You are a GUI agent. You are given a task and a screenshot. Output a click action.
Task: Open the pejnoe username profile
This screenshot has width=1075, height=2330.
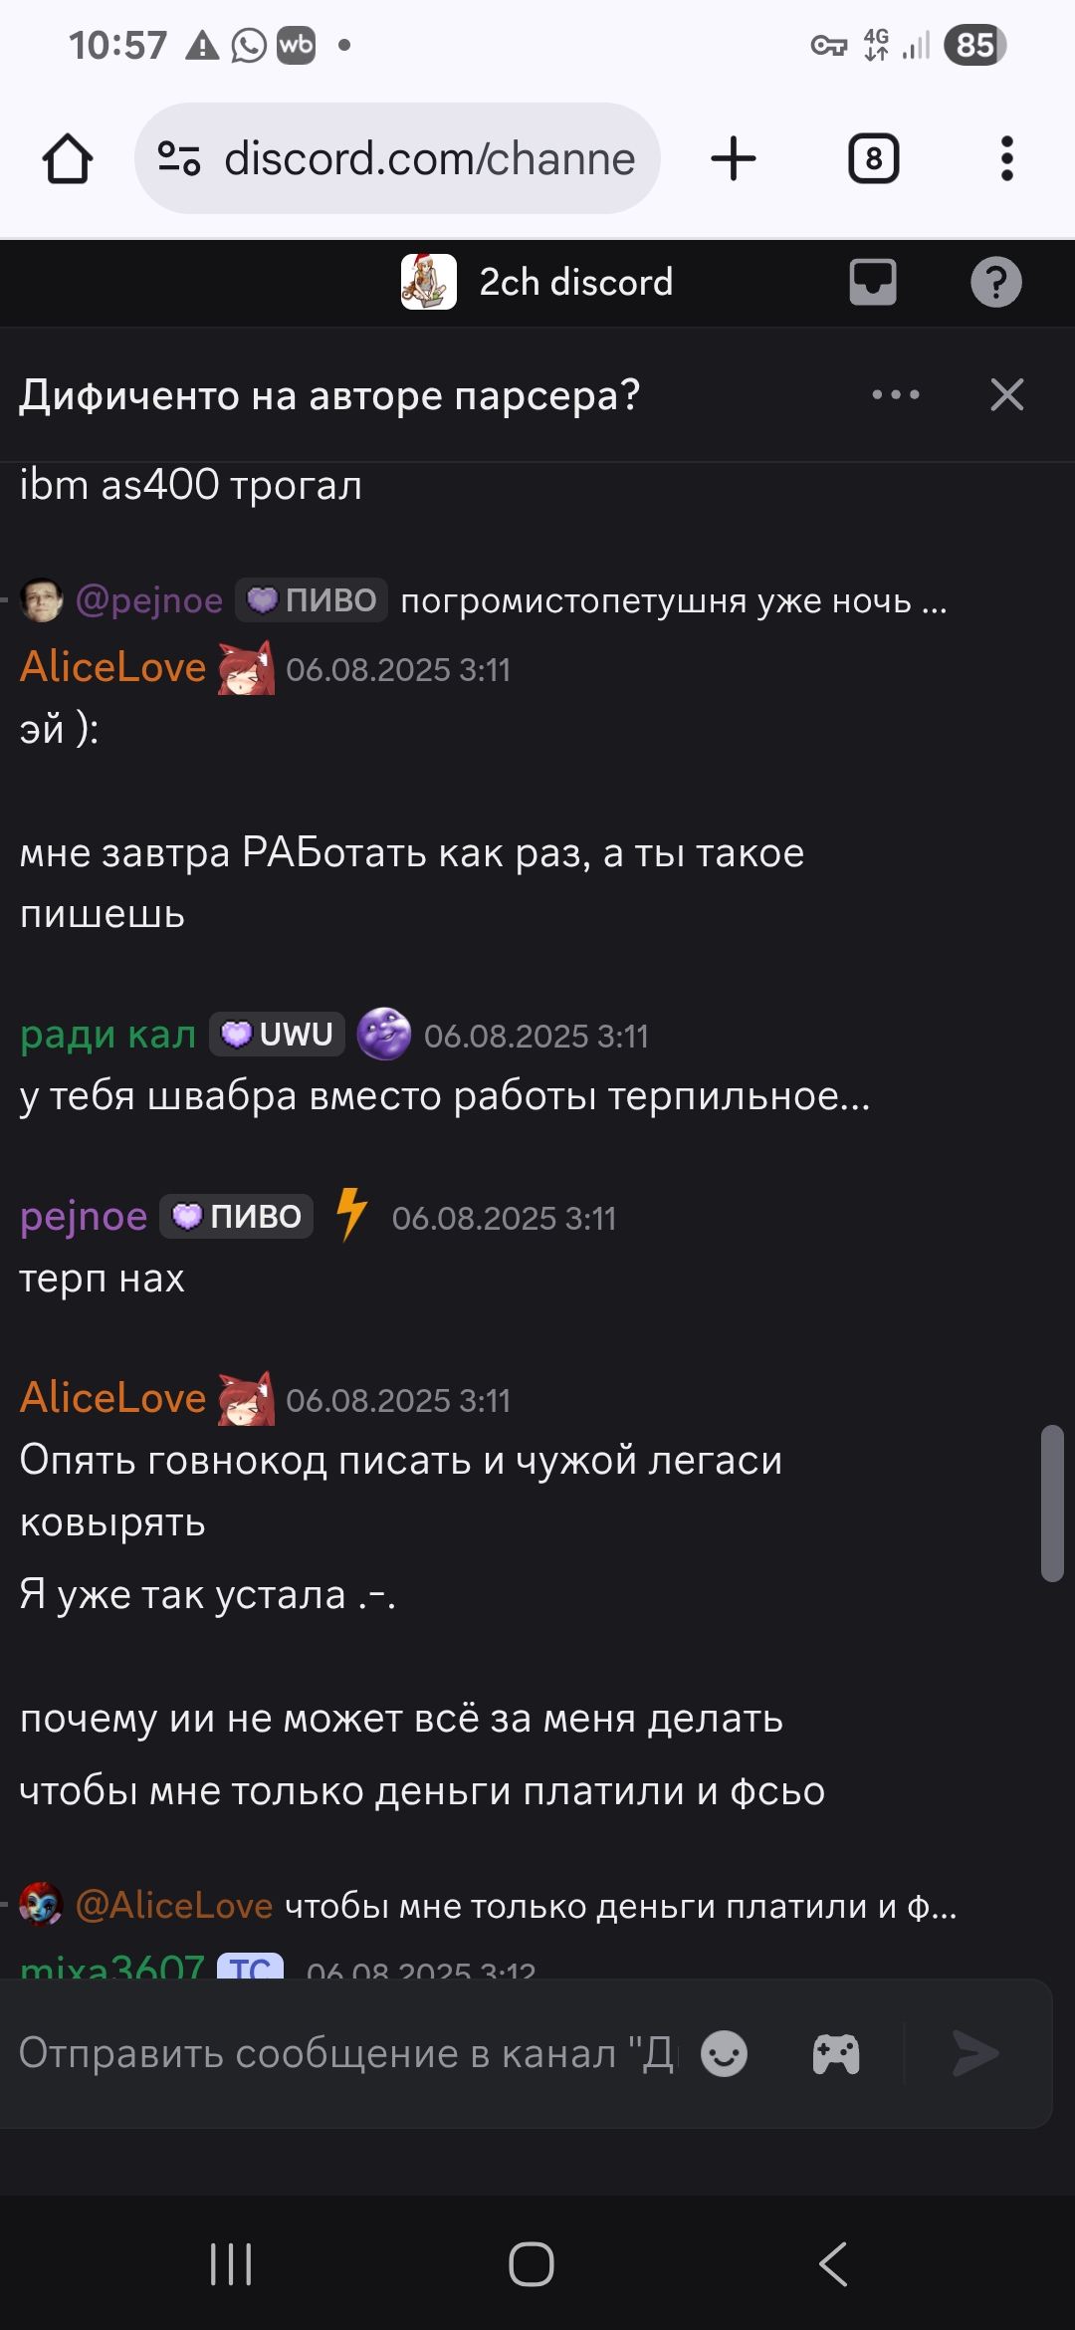(x=84, y=1217)
